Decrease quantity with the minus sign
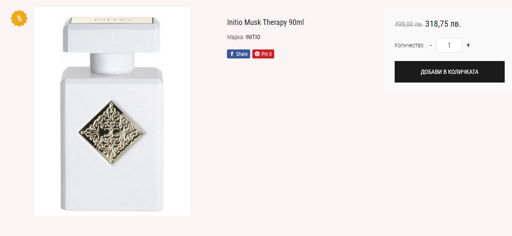Image resolution: width=512 pixels, height=236 pixels. tap(431, 46)
